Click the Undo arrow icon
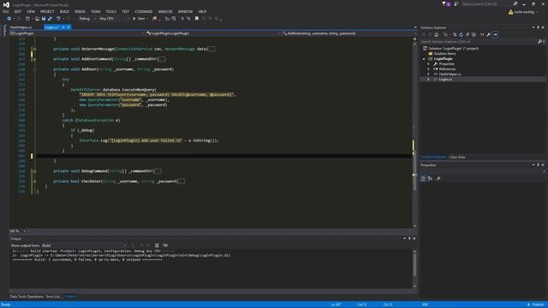This screenshot has width=548, height=308. click(x=58, y=19)
